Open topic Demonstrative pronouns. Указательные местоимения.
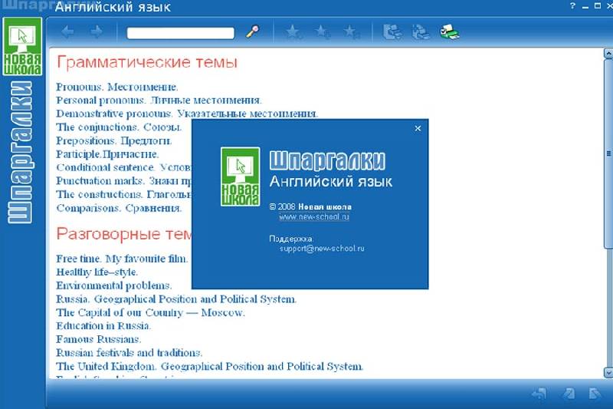 tap(187, 114)
